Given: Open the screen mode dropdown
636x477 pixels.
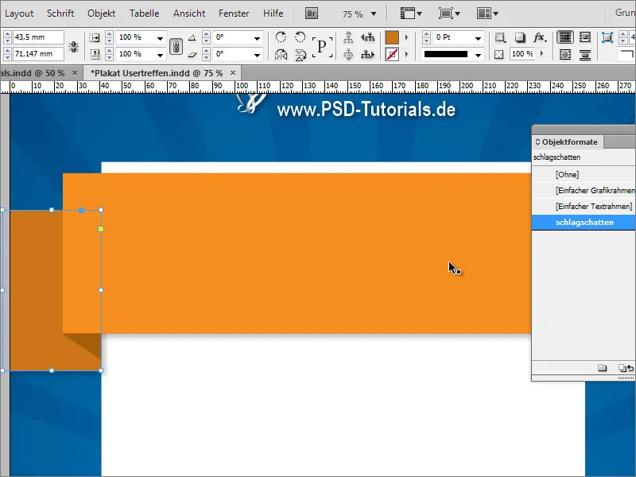Looking at the screenshot, I should [449, 14].
